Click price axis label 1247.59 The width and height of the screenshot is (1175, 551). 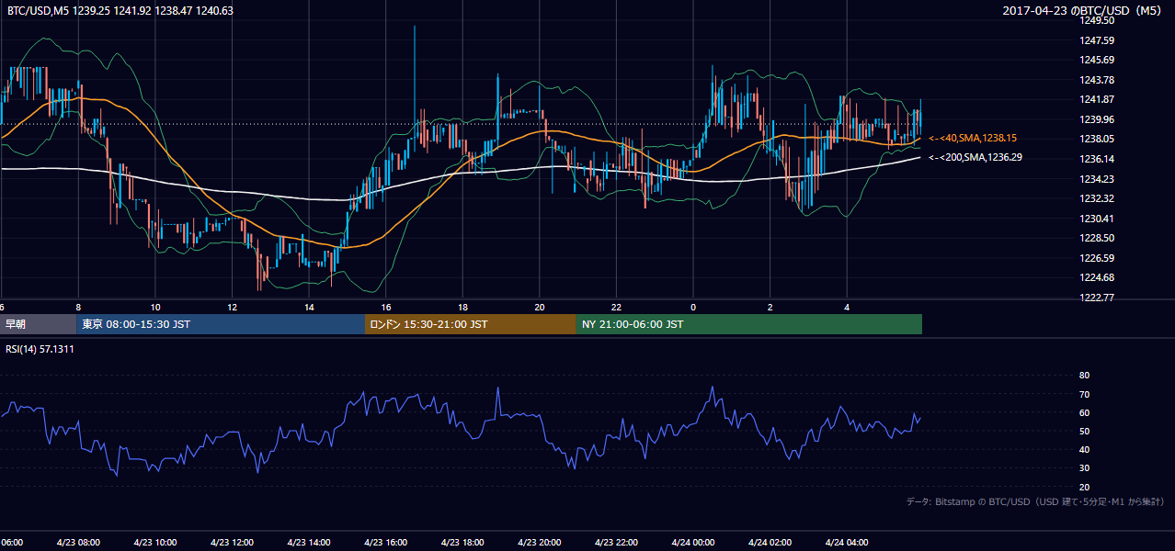pyautogui.click(x=1096, y=40)
